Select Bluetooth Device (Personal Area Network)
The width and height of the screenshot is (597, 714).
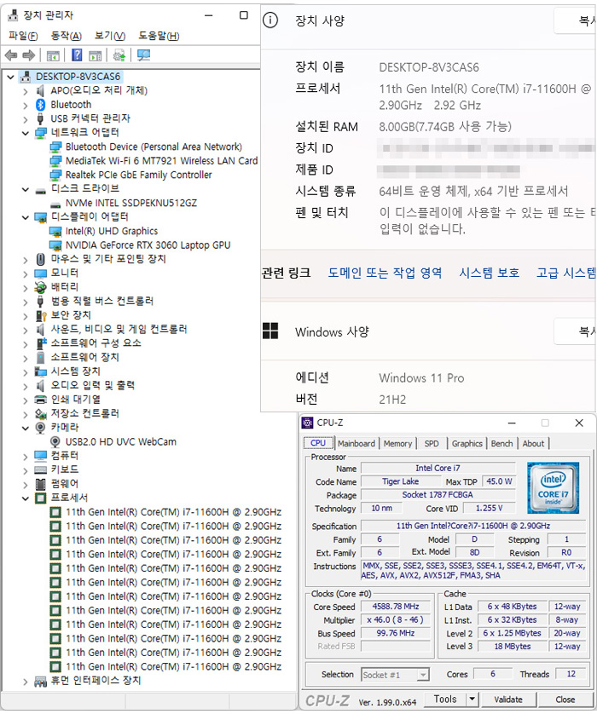point(154,147)
